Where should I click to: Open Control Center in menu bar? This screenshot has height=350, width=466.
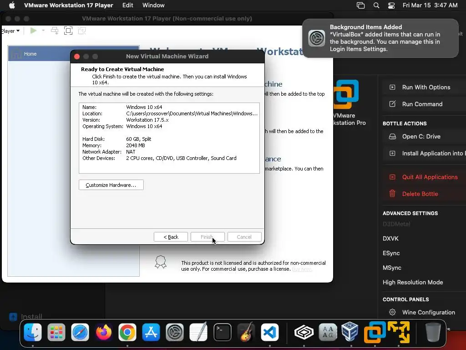point(391,5)
